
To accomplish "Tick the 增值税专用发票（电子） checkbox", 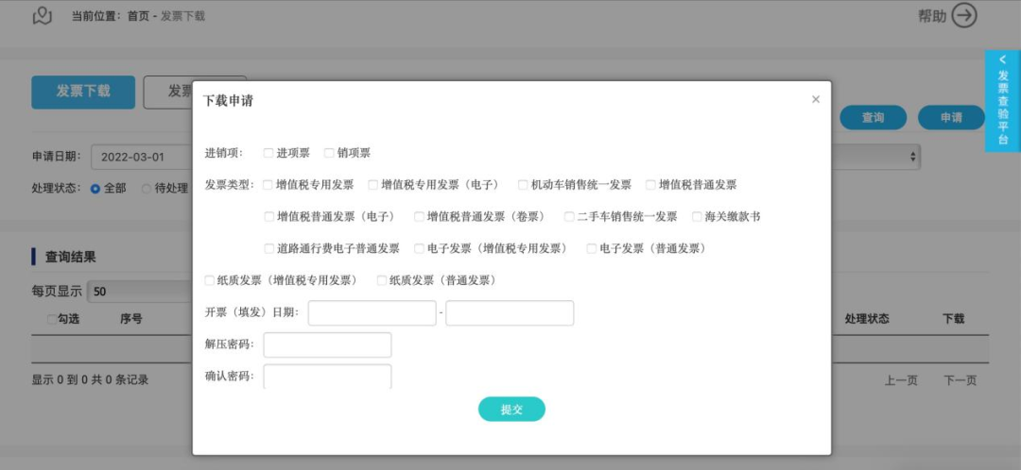I will [373, 185].
